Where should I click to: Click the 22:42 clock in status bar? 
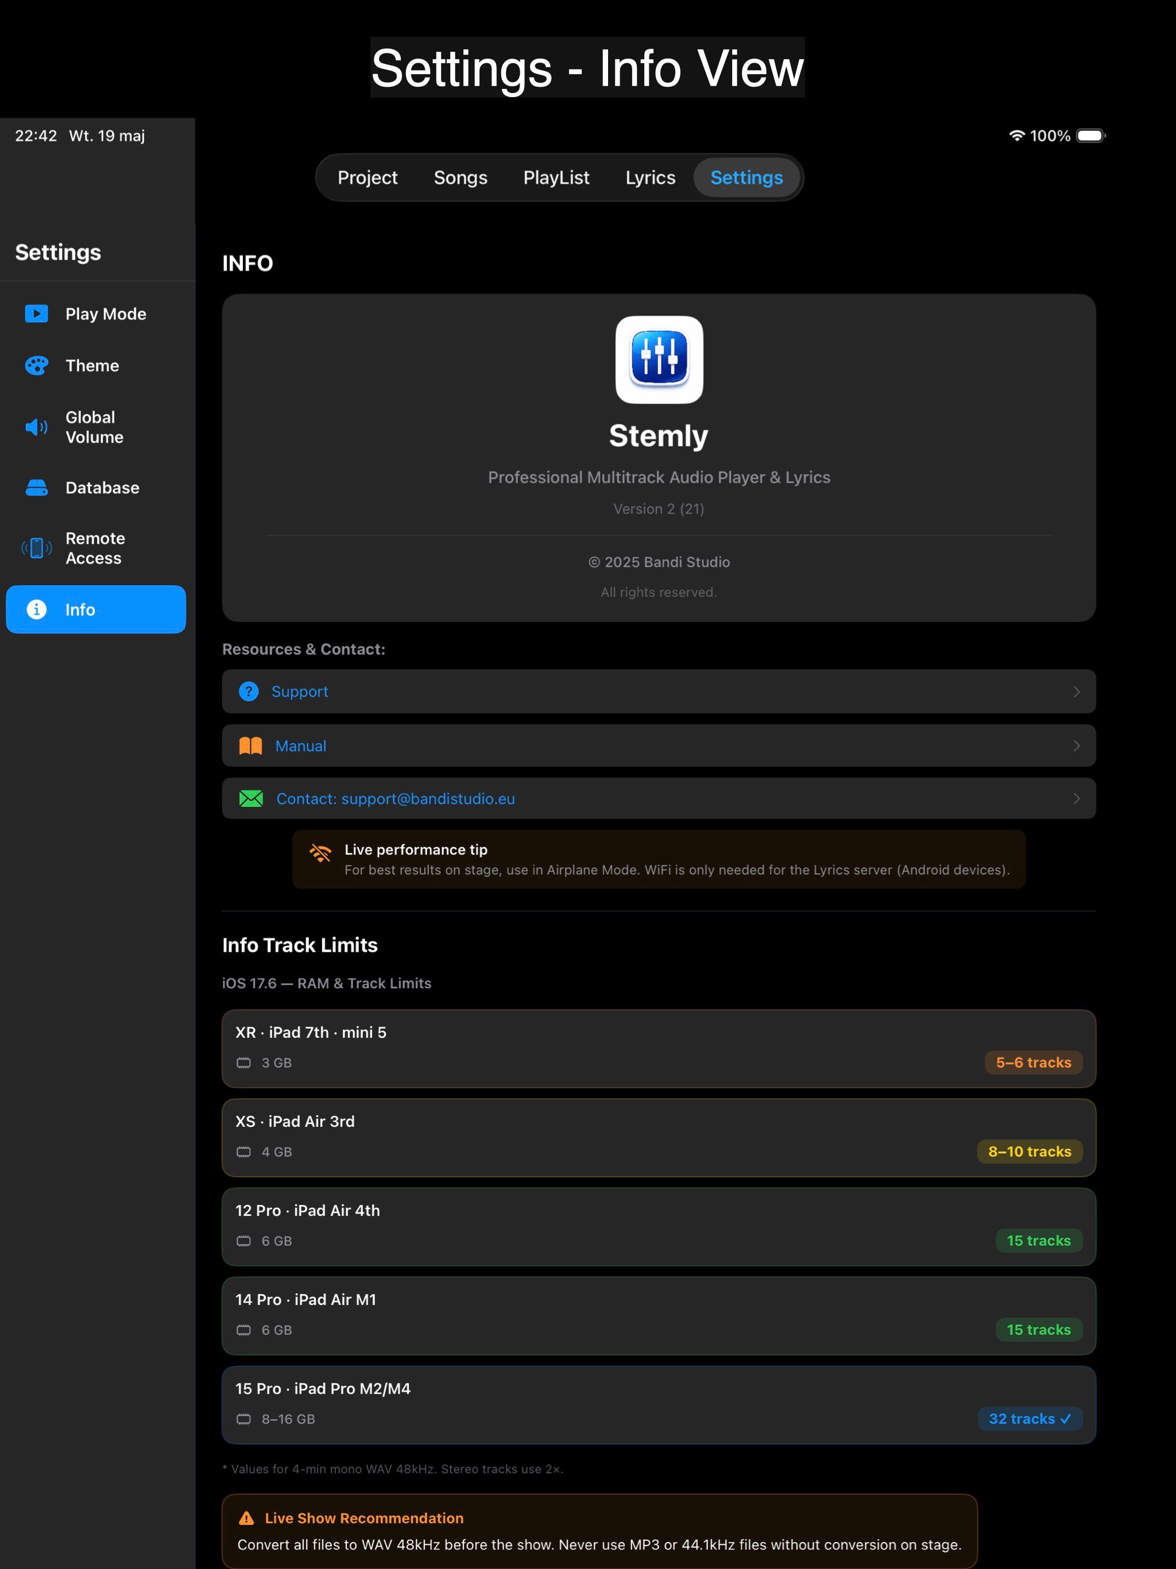36,136
